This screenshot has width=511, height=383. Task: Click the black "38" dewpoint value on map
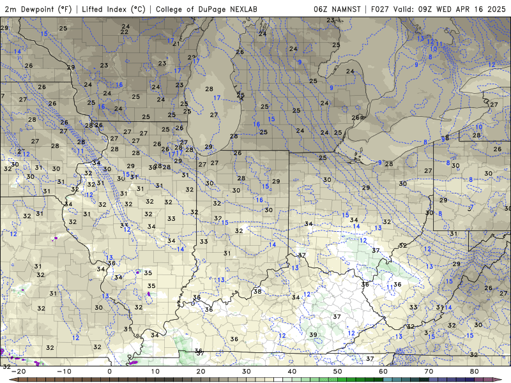pyautogui.click(x=258, y=291)
